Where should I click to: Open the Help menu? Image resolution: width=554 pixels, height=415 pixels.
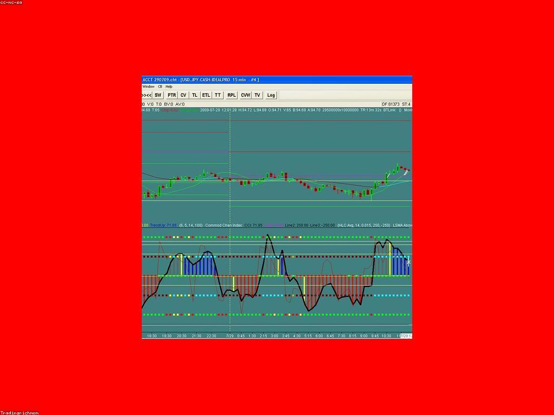click(169, 86)
